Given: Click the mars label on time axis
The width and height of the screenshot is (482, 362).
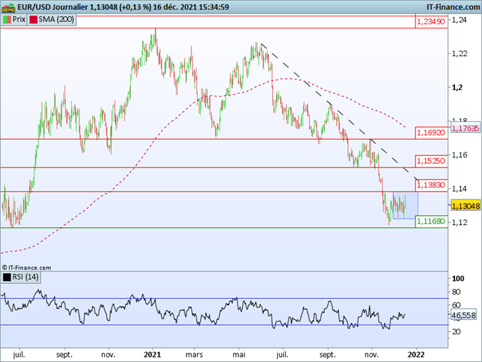Looking at the screenshot, I should tap(194, 355).
